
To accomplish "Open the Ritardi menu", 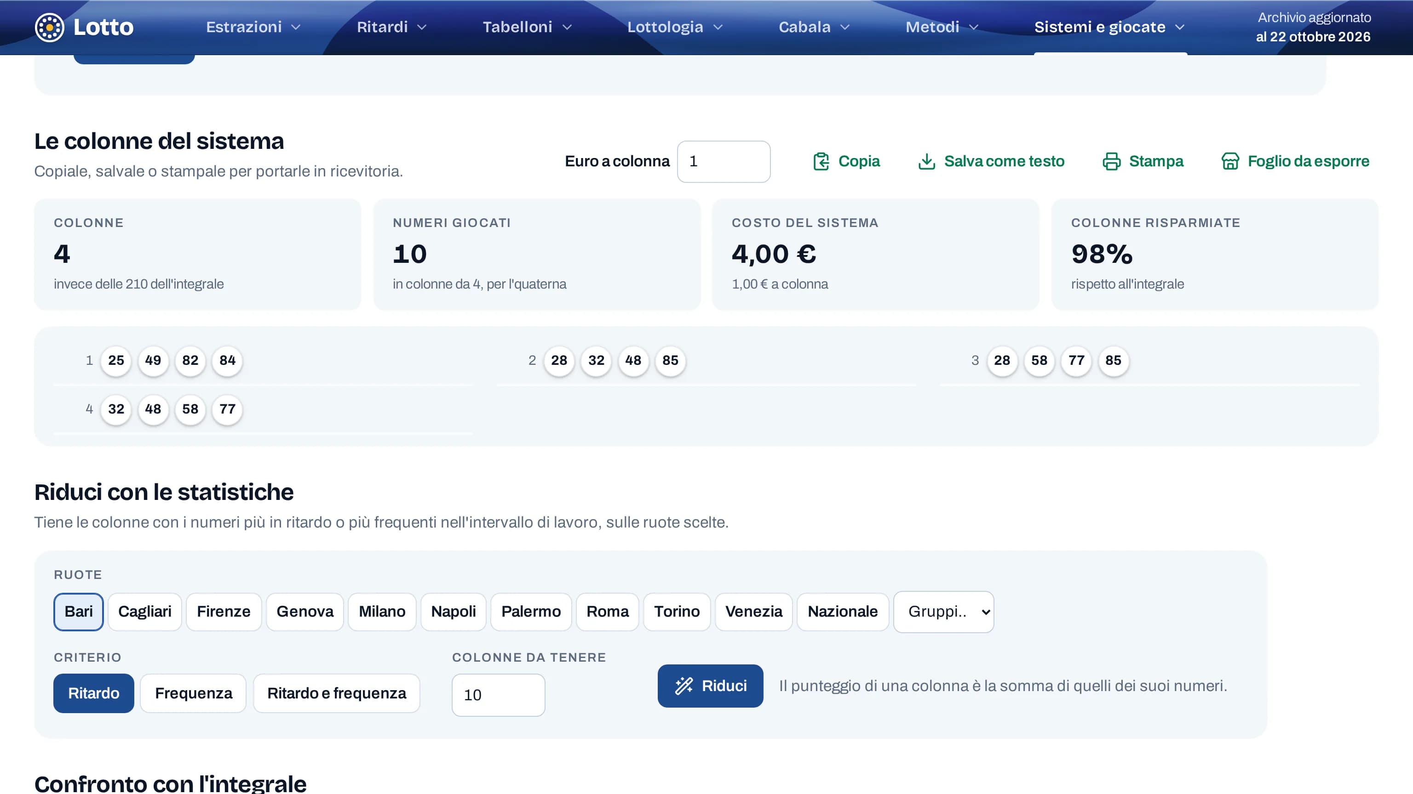I will (391, 27).
